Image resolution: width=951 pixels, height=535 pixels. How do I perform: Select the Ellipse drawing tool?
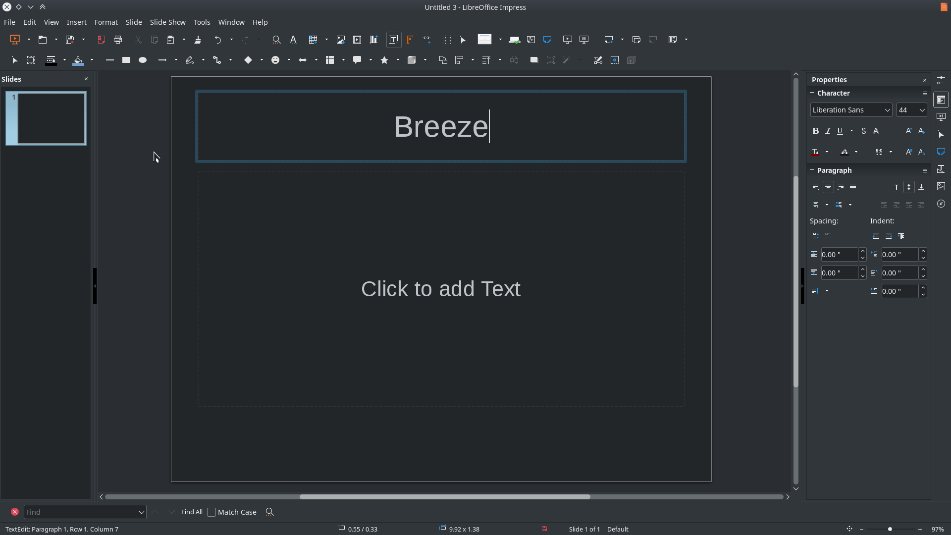[x=143, y=60]
